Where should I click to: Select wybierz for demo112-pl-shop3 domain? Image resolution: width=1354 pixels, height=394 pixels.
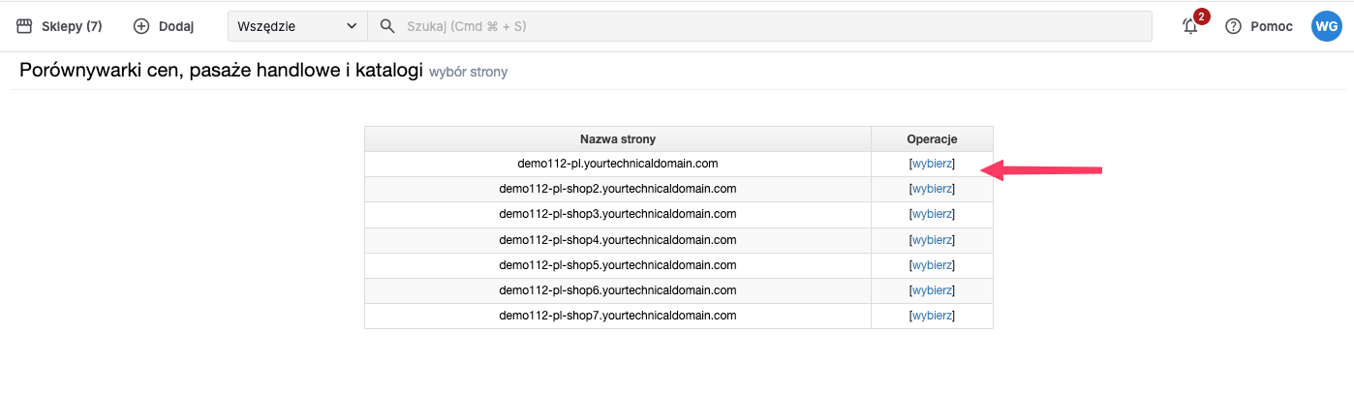933,214
